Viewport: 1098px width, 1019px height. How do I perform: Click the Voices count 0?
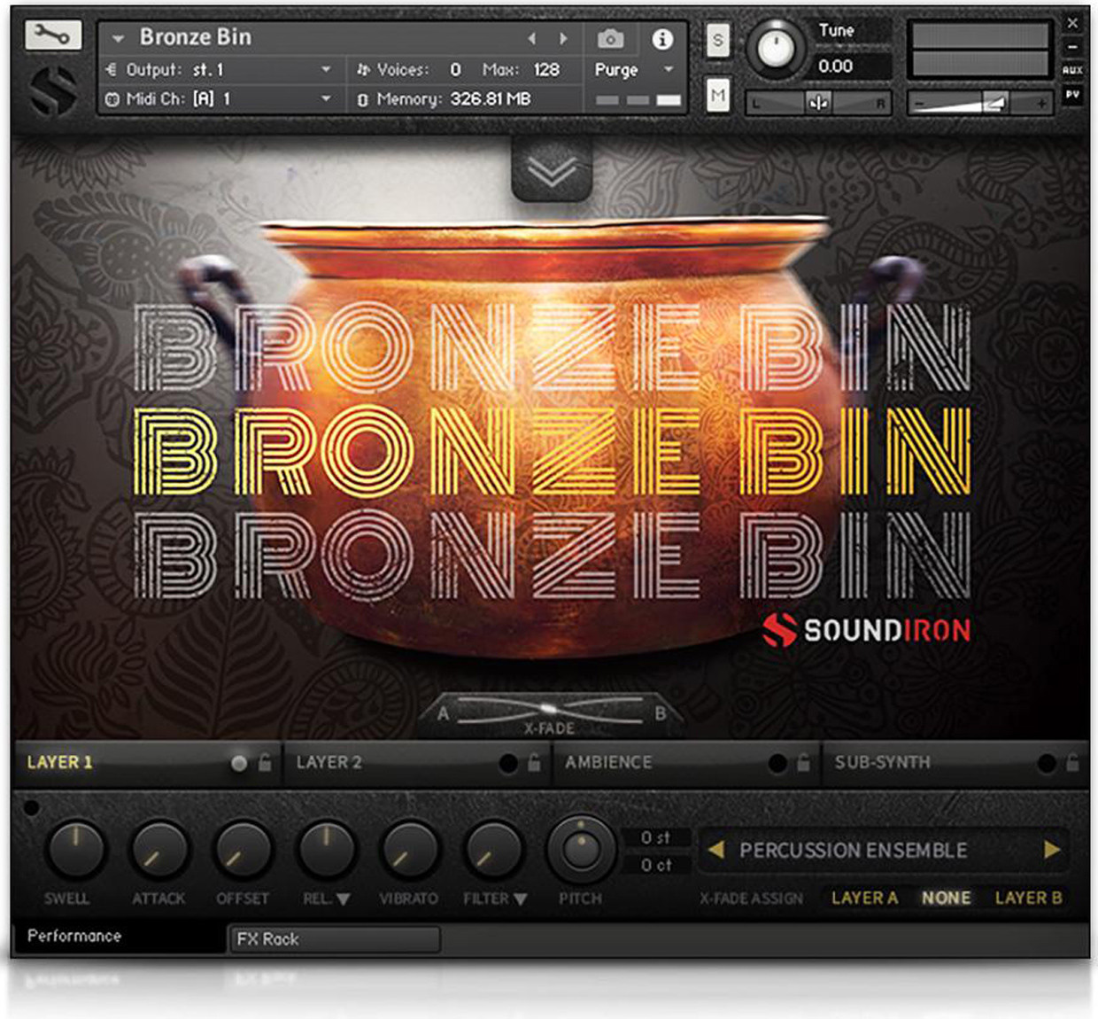(x=455, y=69)
